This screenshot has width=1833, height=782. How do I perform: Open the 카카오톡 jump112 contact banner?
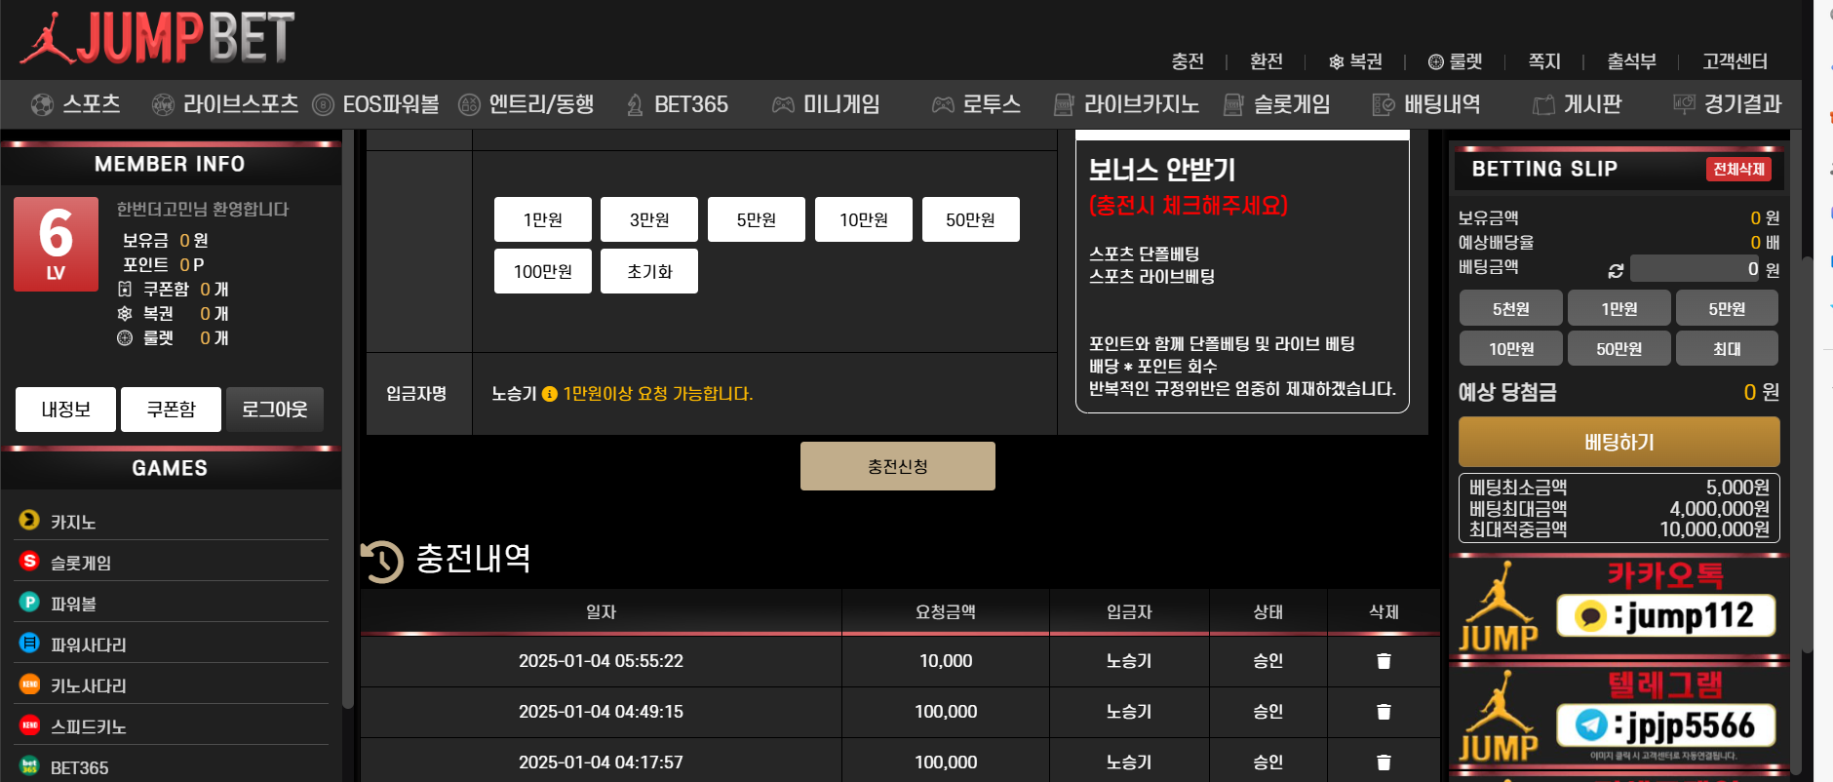click(x=1619, y=606)
